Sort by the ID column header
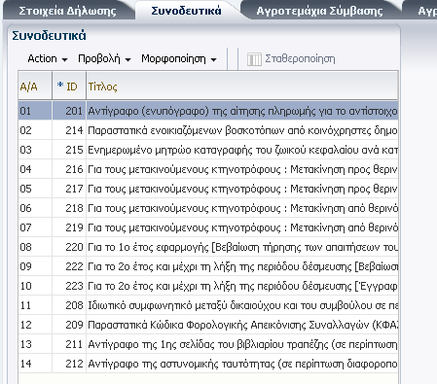Screen dimensions: 437x384 coord(69,86)
